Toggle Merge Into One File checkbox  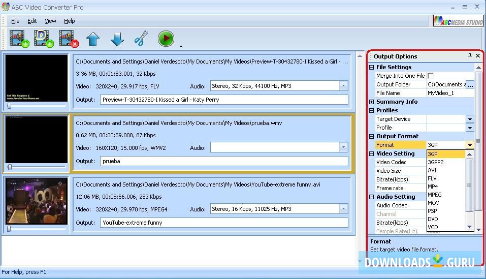click(430, 76)
